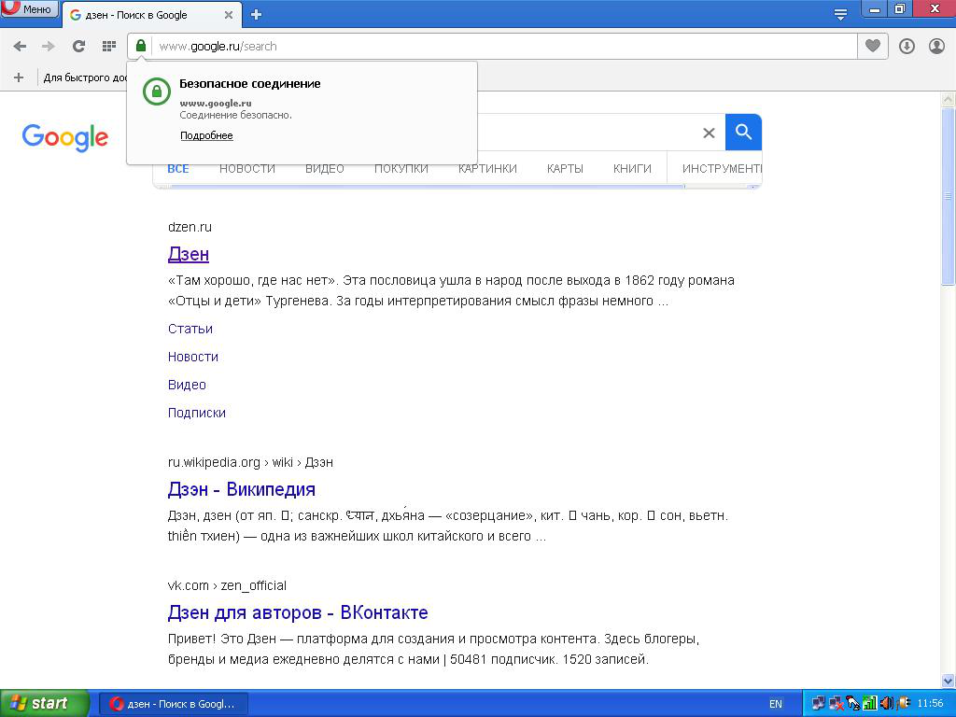Click page scrollbar up arrow
This screenshot has width=956, height=717.
[x=949, y=99]
